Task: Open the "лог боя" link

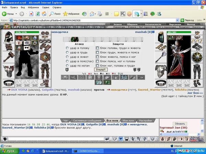Action: (x=195, y=93)
